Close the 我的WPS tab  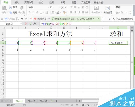point(49,19)
